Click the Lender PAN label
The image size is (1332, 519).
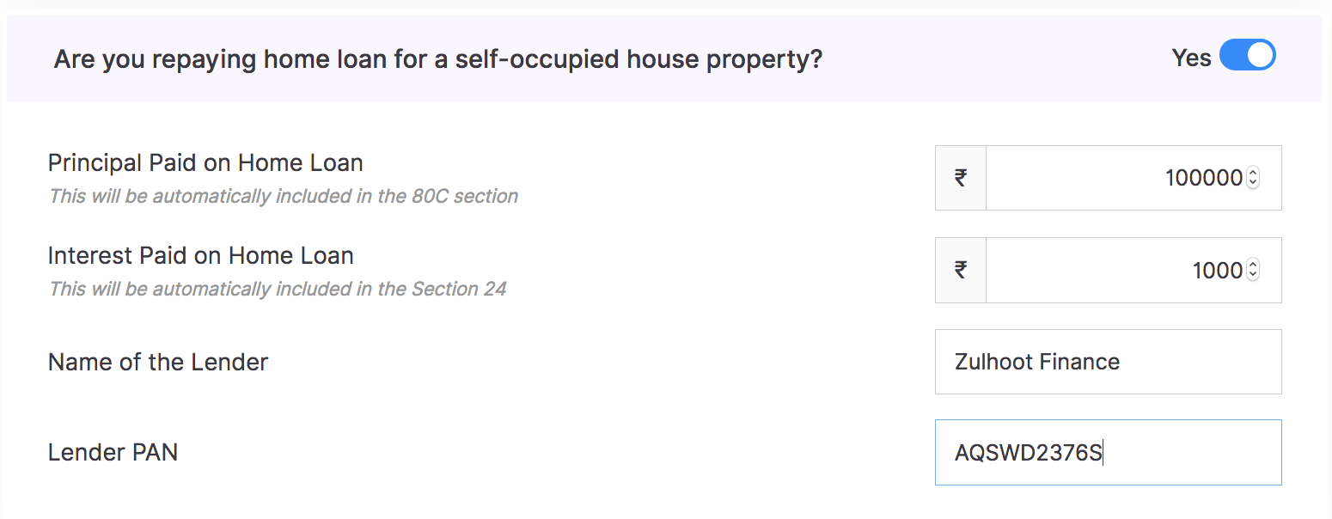pos(113,452)
